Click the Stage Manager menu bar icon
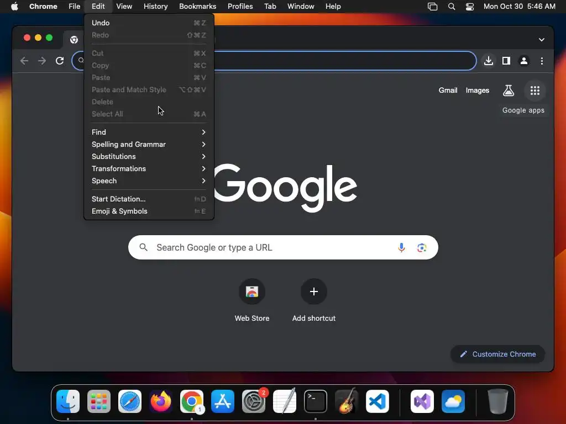The width and height of the screenshot is (566, 424). tap(432, 7)
